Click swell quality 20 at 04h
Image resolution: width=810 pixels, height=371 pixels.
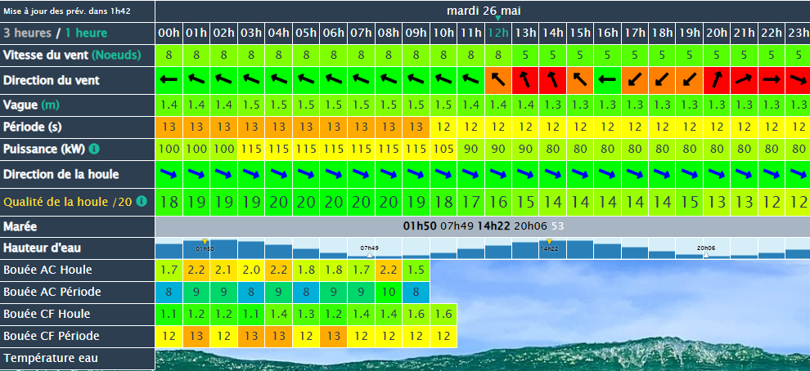point(279,202)
